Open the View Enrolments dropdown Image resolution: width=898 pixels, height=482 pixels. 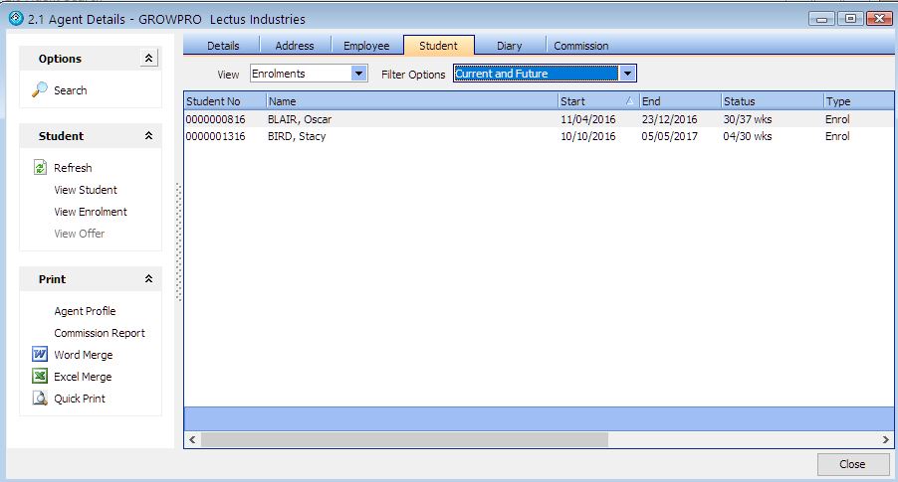[359, 74]
